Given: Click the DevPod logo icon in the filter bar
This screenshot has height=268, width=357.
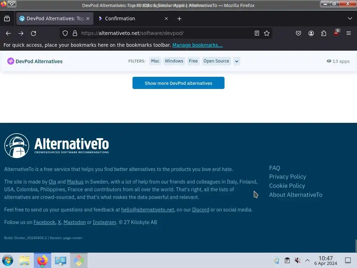Looking at the screenshot, I should pyautogui.click(x=10, y=61).
